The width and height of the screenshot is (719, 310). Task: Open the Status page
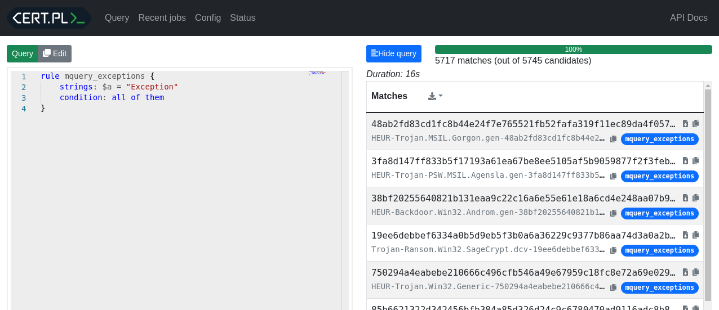tap(243, 18)
